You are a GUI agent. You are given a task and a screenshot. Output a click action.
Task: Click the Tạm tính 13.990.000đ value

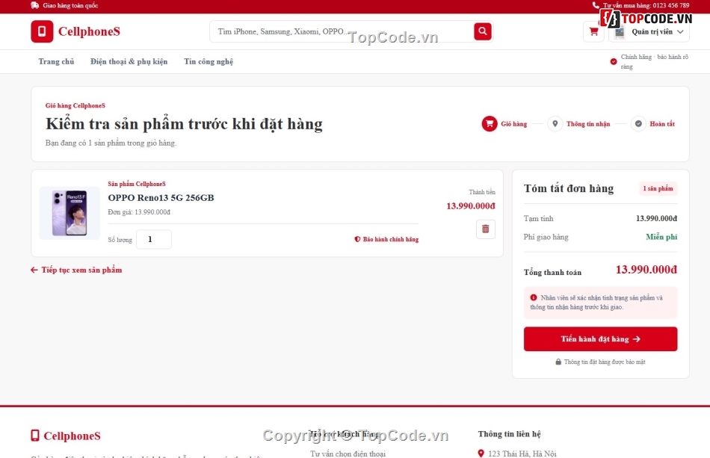(657, 218)
